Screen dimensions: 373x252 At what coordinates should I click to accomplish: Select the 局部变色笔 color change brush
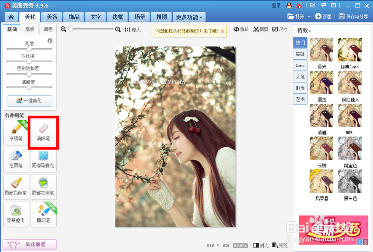(x=43, y=187)
